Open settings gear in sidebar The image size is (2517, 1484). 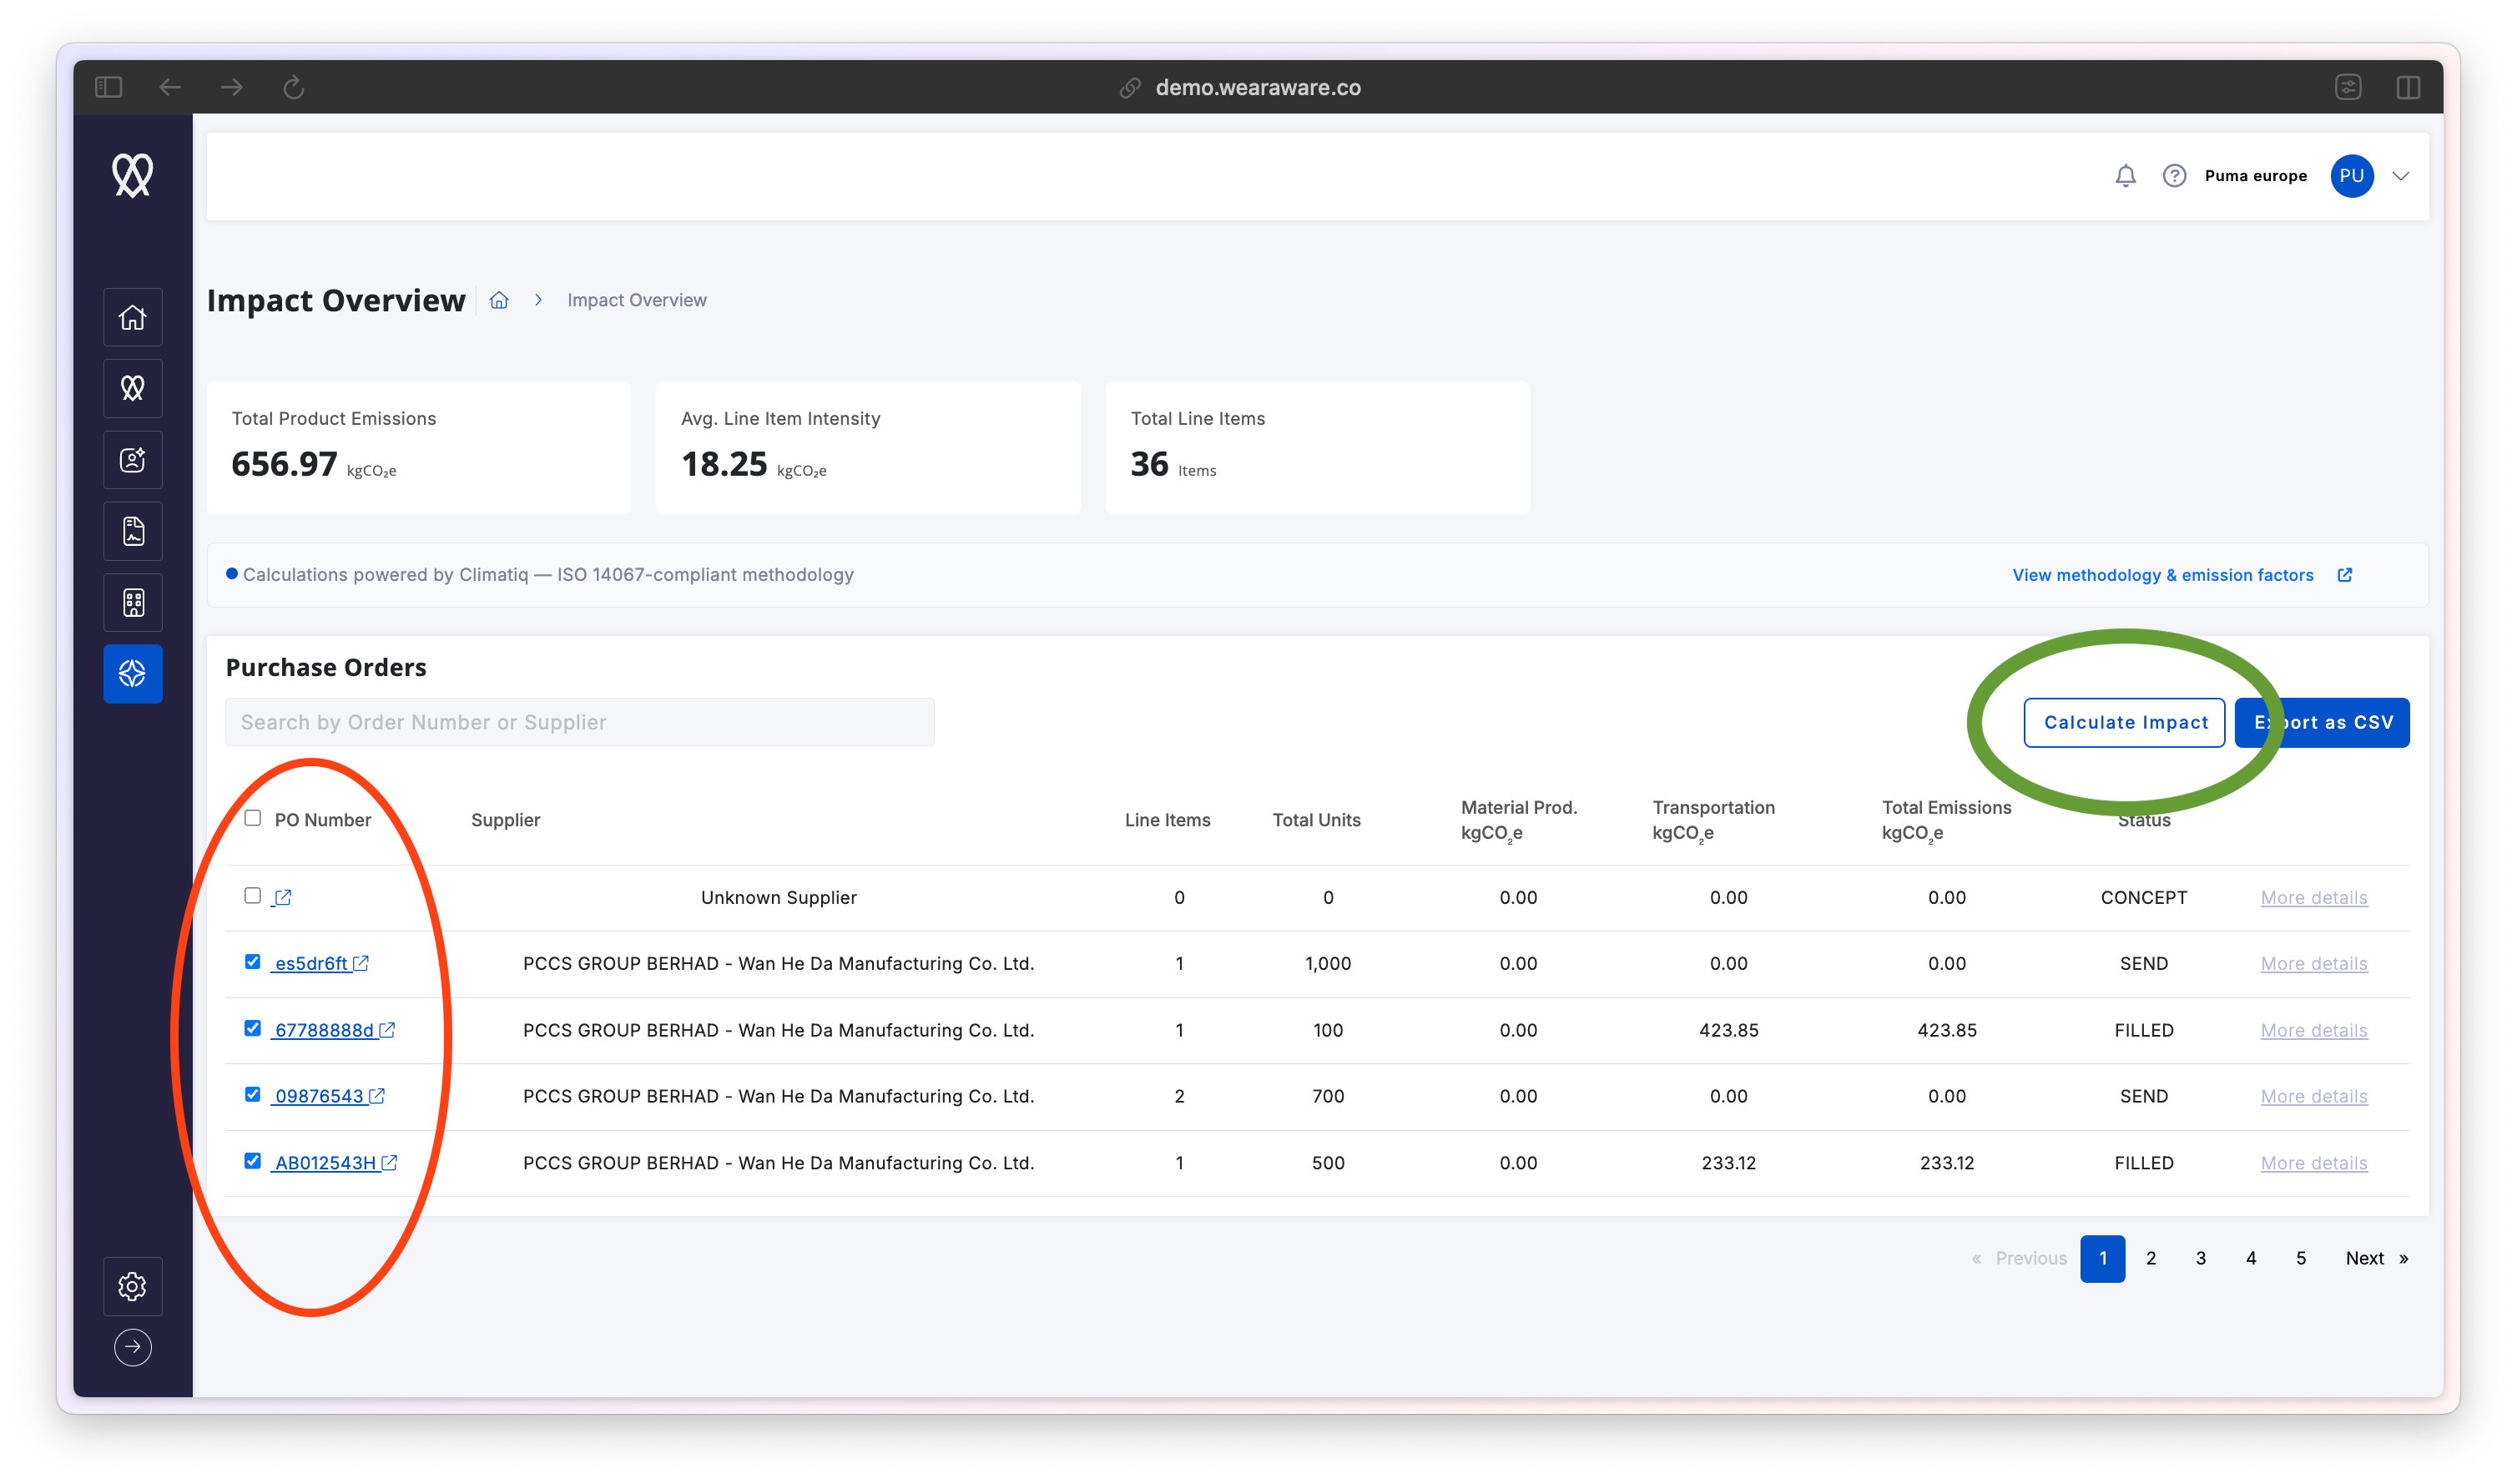(133, 1286)
